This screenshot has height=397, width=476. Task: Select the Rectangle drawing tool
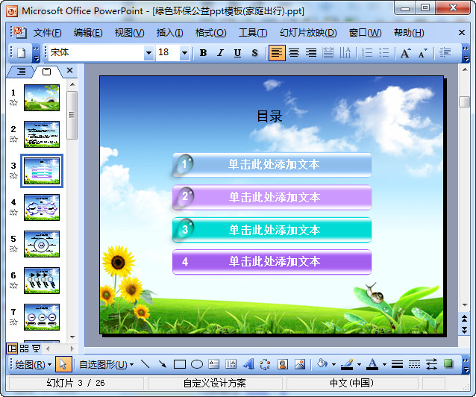pos(179,364)
